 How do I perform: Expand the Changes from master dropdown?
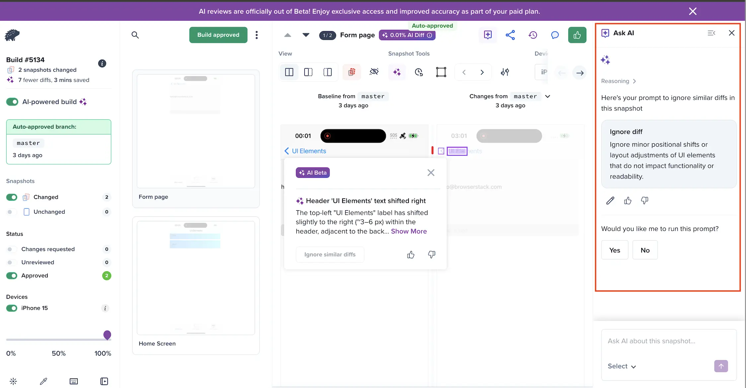tap(548, 96)
